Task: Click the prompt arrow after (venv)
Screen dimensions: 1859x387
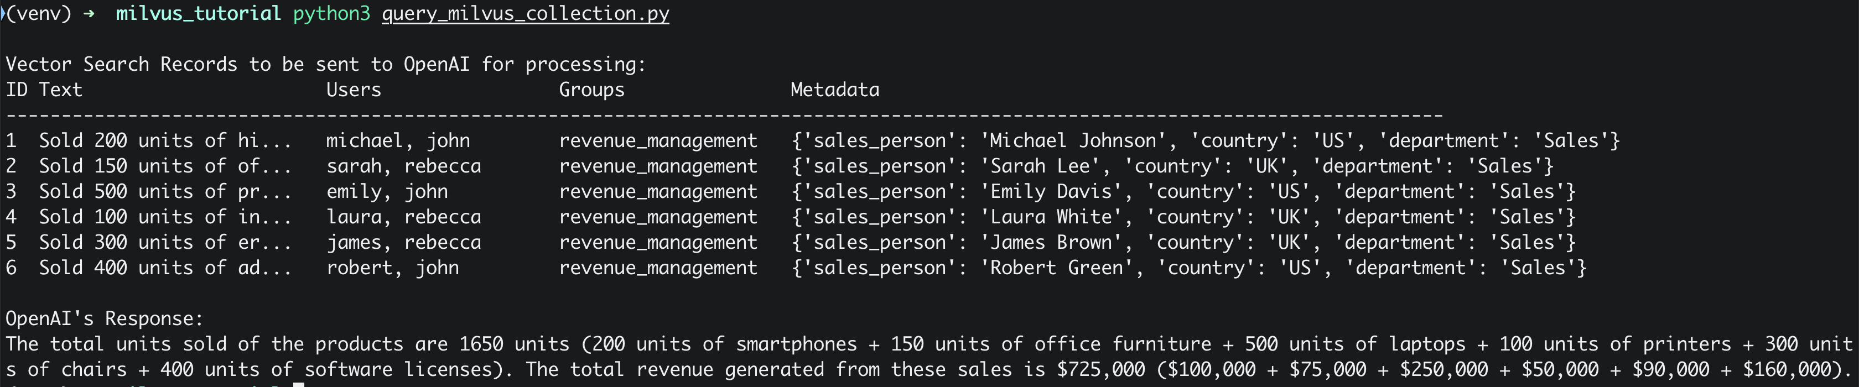Action: point(89,14)
